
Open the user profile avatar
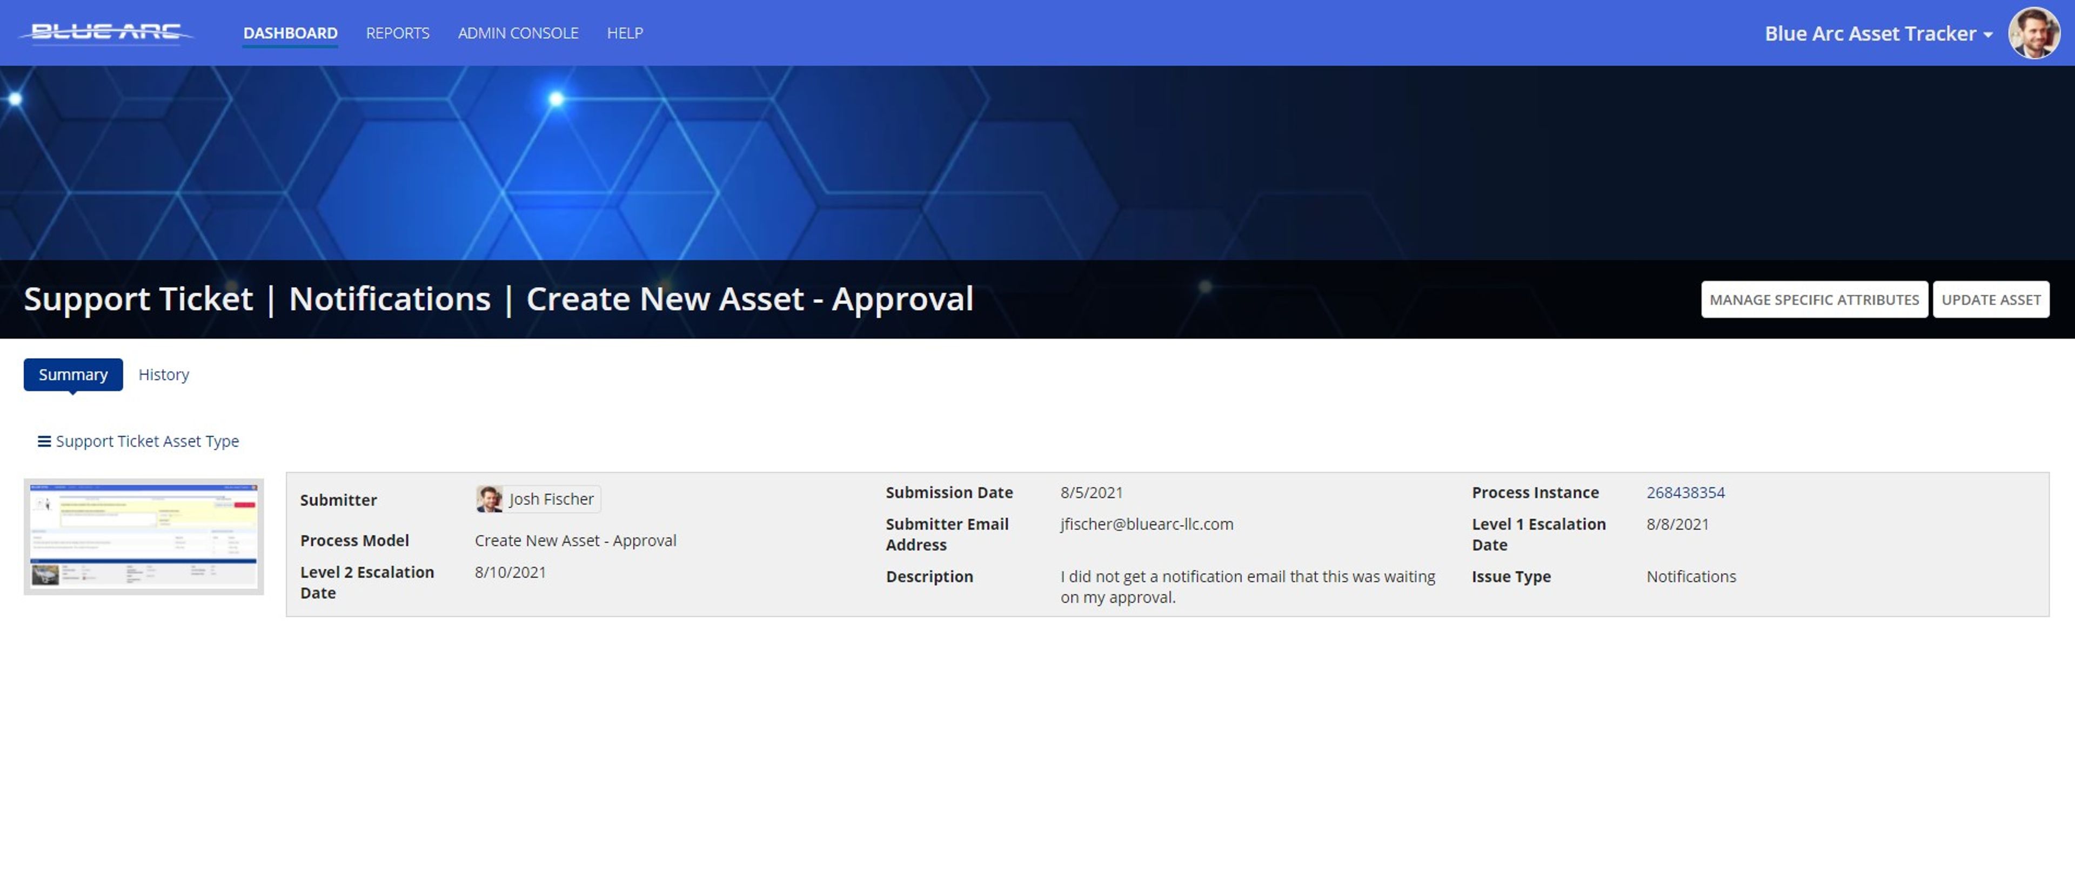[2034, 33]
